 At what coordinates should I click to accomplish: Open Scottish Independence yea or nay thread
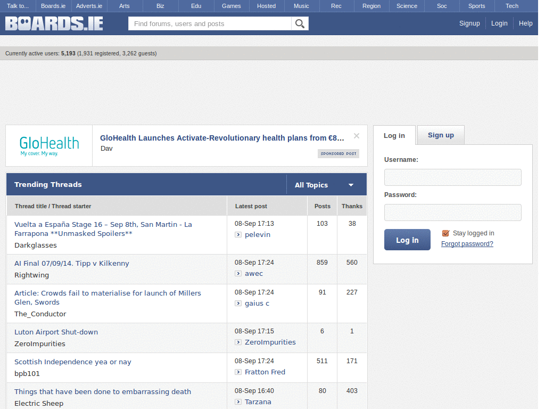point(72,362)
